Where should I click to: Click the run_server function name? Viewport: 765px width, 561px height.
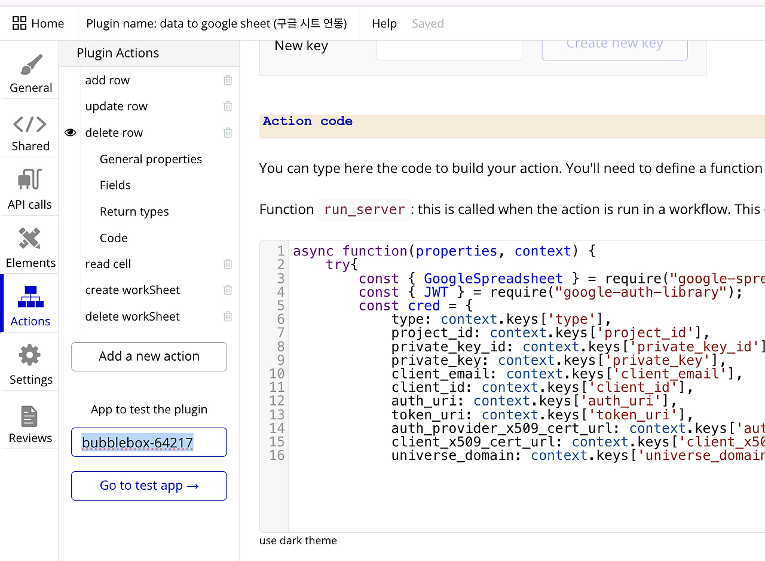tap(364, 210)
